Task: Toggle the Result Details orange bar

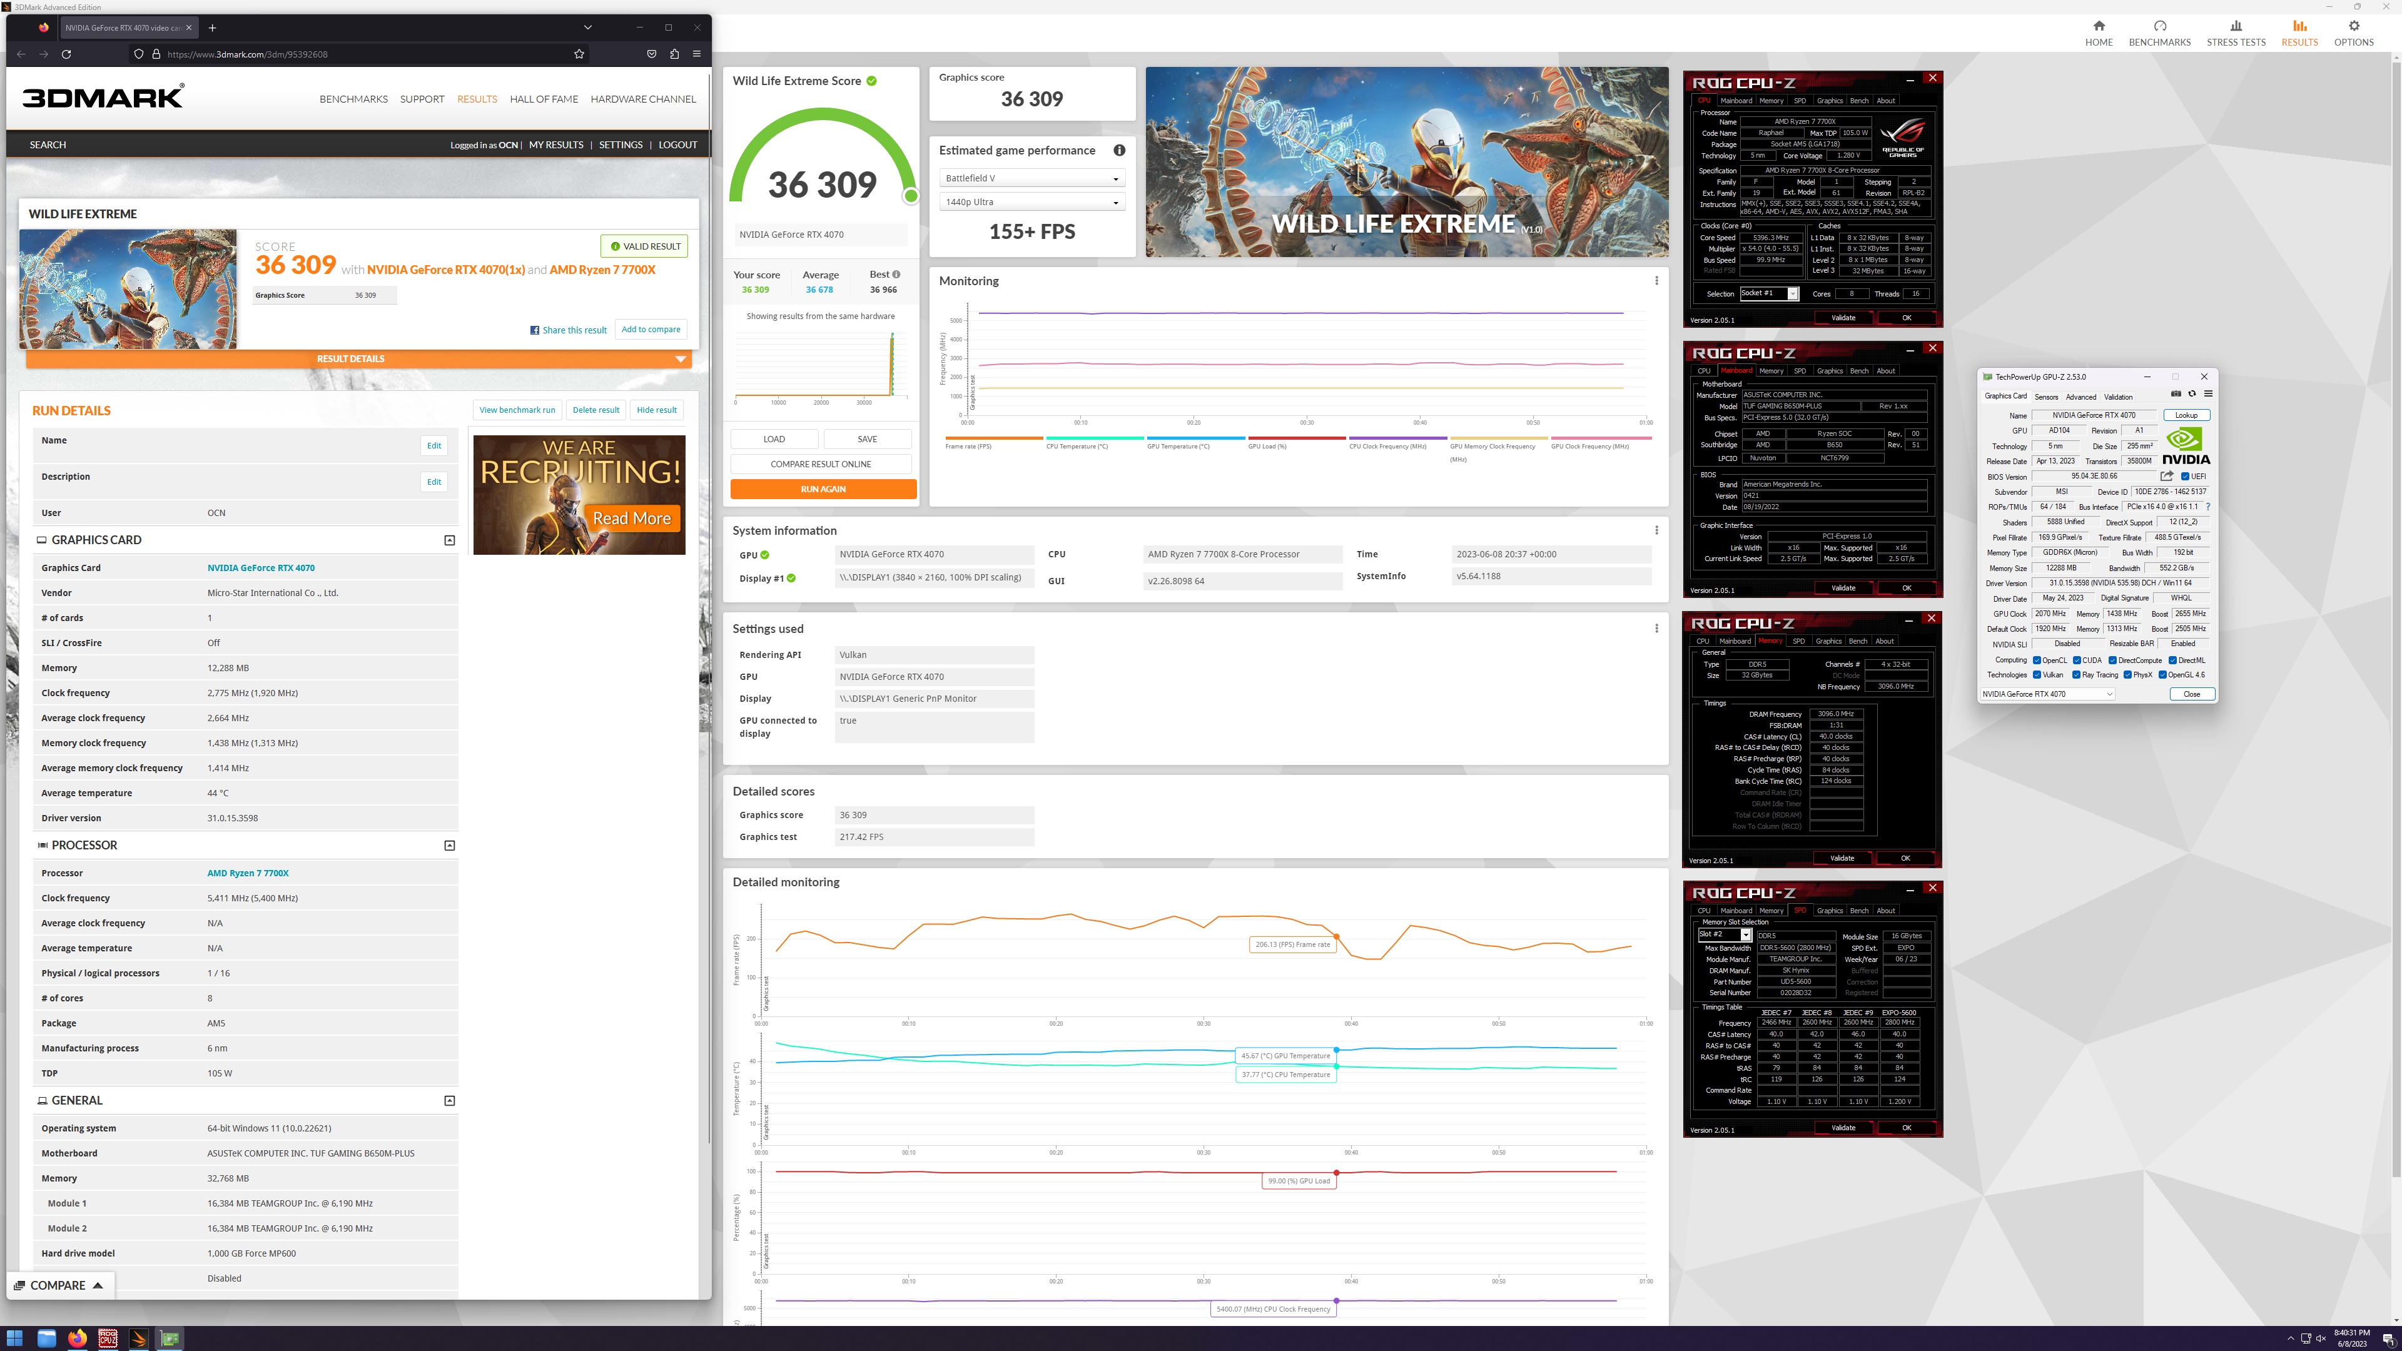Action: click(358, 359)
